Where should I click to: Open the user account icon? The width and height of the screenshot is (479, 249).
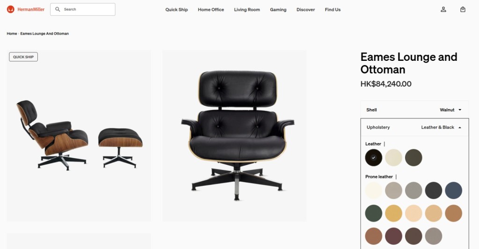[x=443, y=9]
